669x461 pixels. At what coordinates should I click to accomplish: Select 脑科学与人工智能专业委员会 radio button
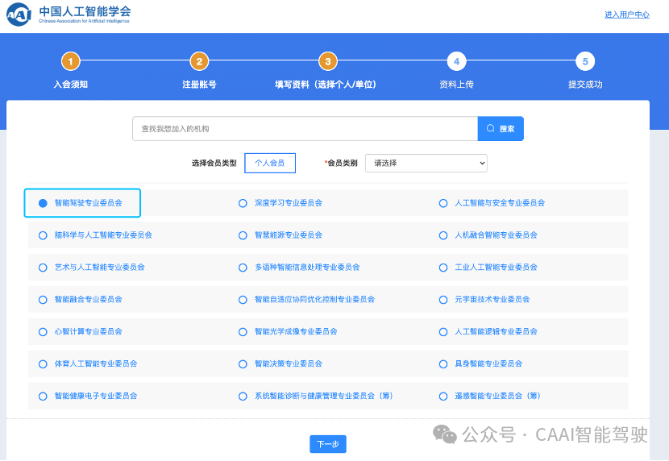43,235
